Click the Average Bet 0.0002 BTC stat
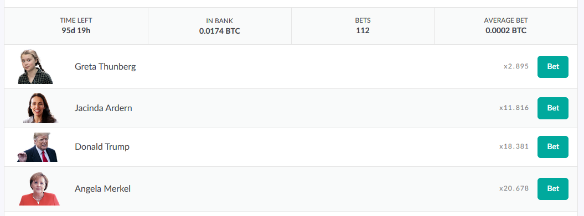The image size is (584, 216). pyautogui.click(x=506, y=26)
